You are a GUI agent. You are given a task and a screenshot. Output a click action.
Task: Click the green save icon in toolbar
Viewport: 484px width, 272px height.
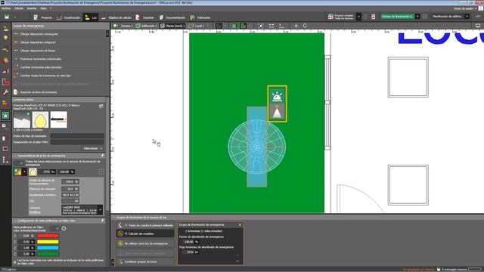pyautogui.click(x=7, y=17)
